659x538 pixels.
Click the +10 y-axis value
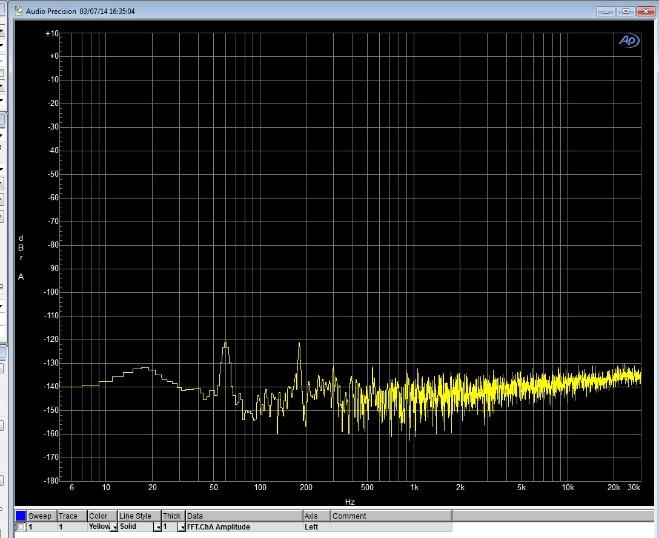click(52, 34)
